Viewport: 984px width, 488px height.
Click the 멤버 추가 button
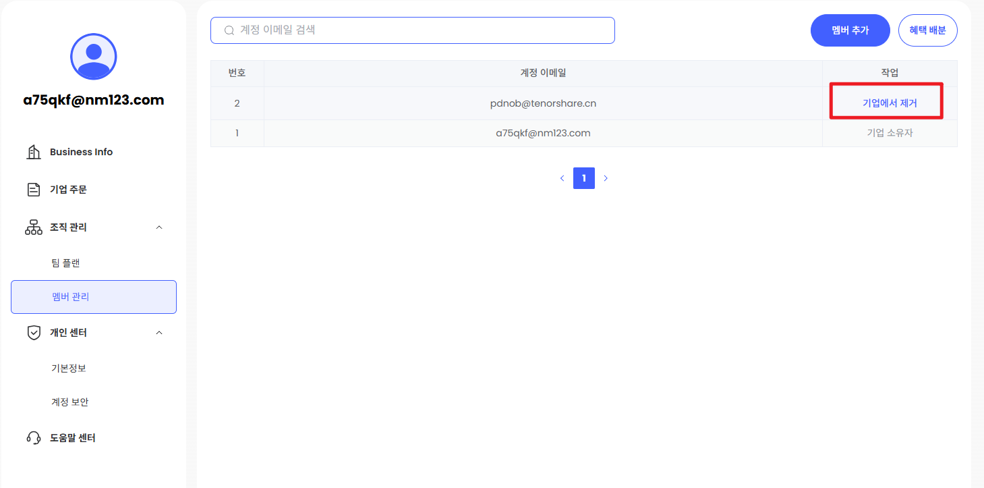(850, 30)
